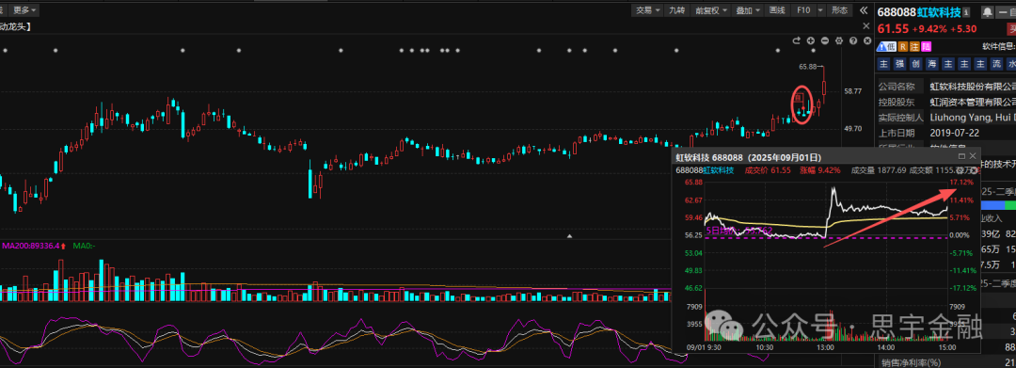This screenshot has width=1016, height=368.
Task: Click the 软件信息 label
Action: pyautogui.click(x=998, y=47)
